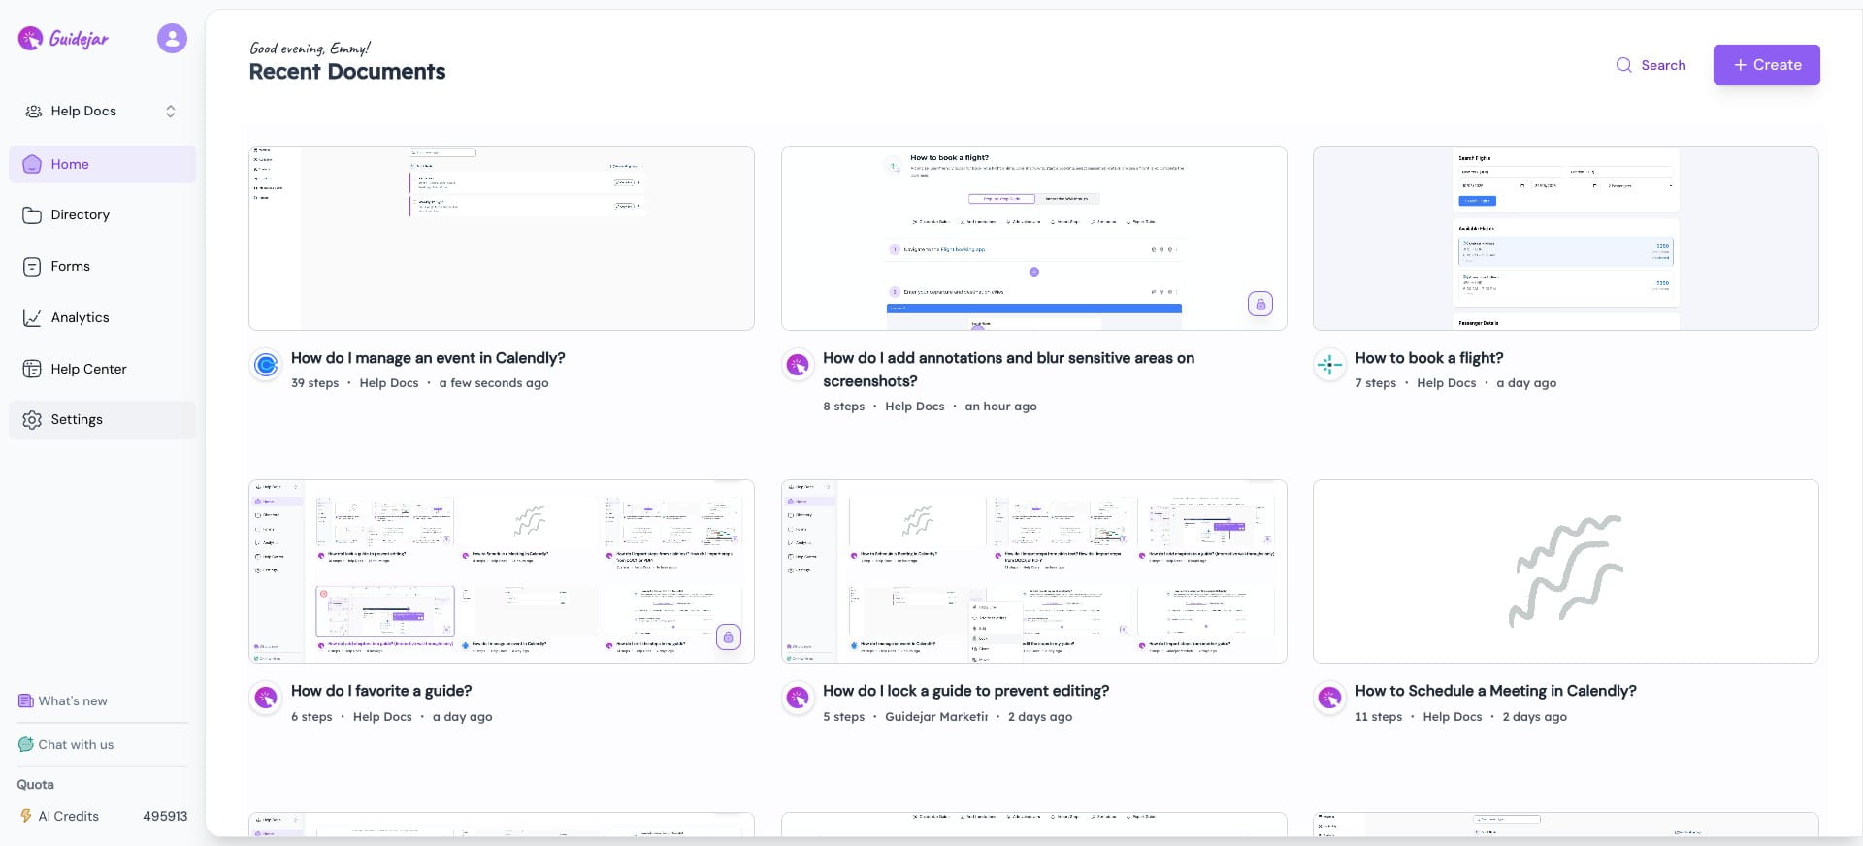Click "39 steps" under the Calendly event guide

(x=315, y=383)
